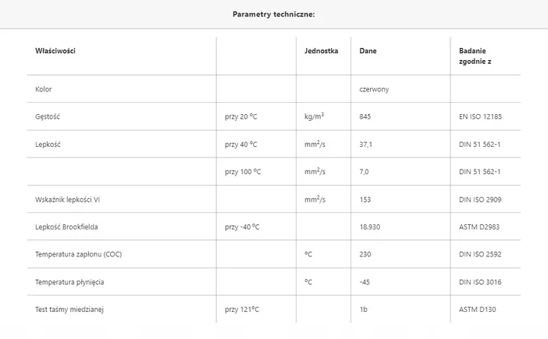Click the Jednostka column header
548x339 pixels.
[321, 51]
